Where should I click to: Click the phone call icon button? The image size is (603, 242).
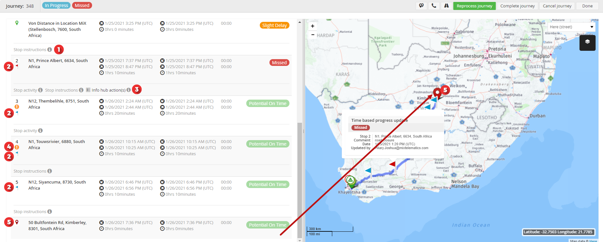pyautogui.click(x=434, y=6)
